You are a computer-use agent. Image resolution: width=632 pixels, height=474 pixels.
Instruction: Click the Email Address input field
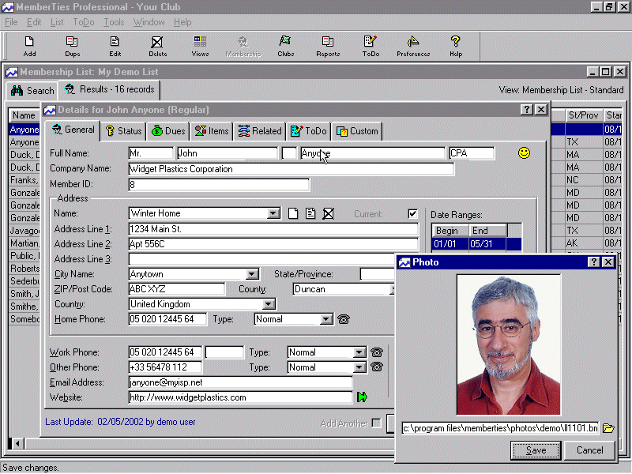[x=240, y=382]
